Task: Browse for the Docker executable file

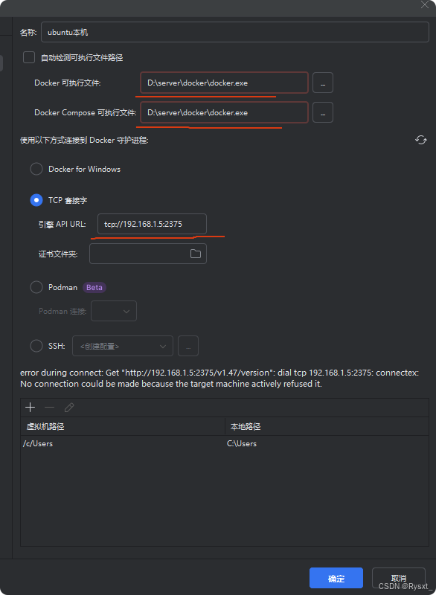Action: pyautogui.click(x=323, y=83)
